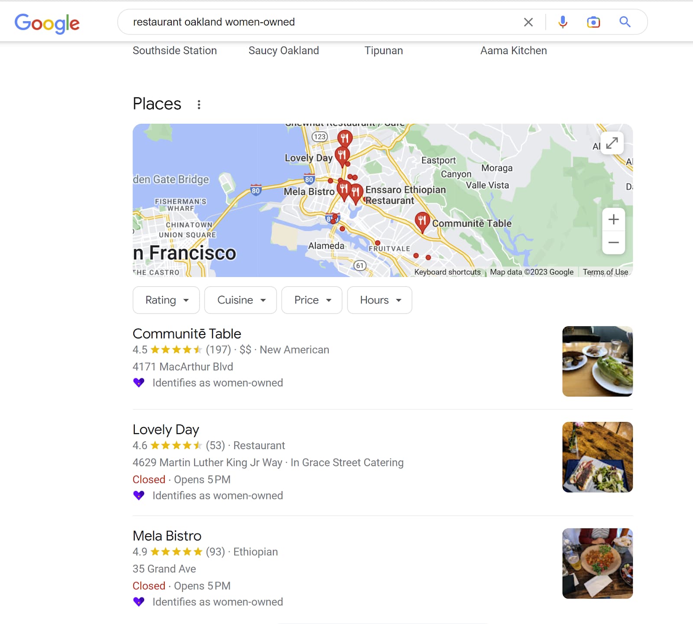Screen dimensions: 693x624
Task: Zoom in on the map
Action: 613,219
